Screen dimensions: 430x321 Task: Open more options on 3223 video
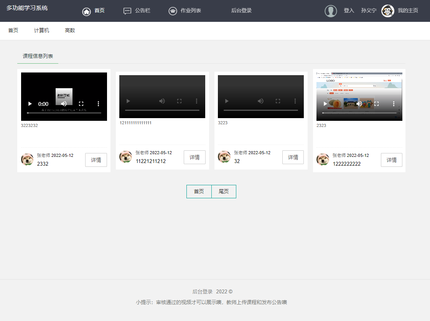[x=295, y=101]
